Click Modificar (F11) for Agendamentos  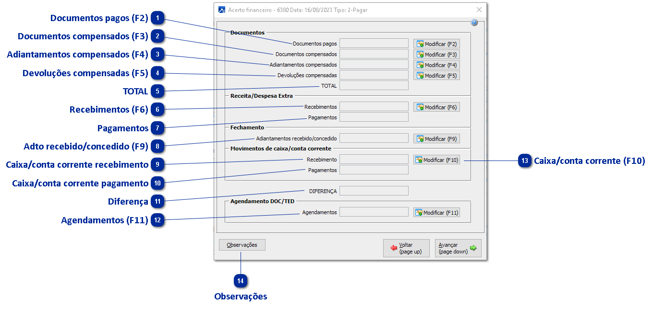pyautogui.click(x=437, y=212)
